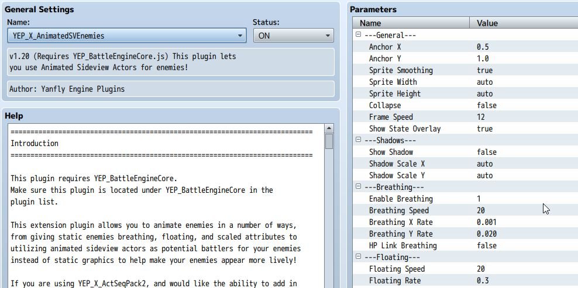This screenshot has width=578, height=288.
Task: Open the plugin Name dropdown
Action: 126,36
